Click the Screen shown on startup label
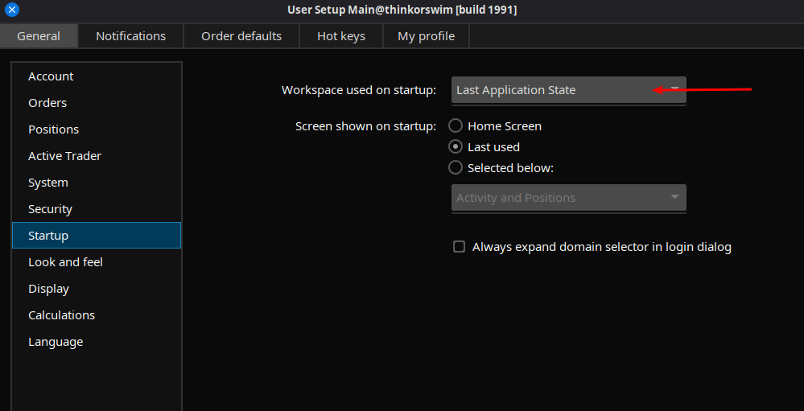Screen dimensions: 804x411 (365, 126)
